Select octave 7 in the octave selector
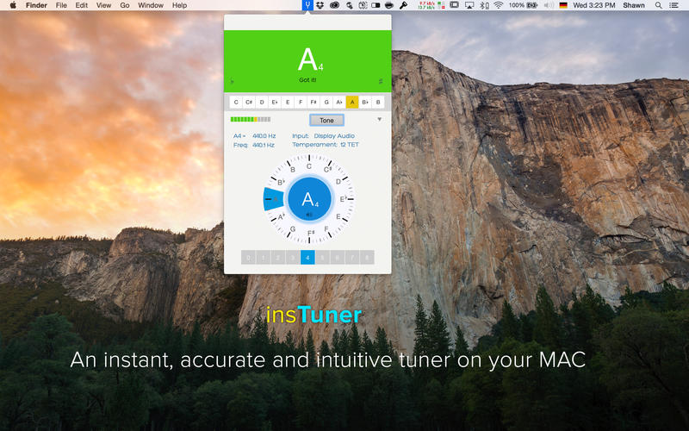689x431 pixels. click(352, 257)
